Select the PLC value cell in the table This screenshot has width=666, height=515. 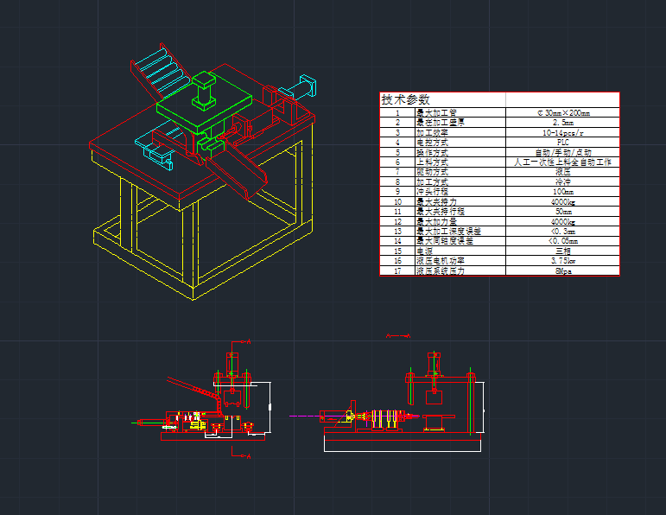coord(562,143)
